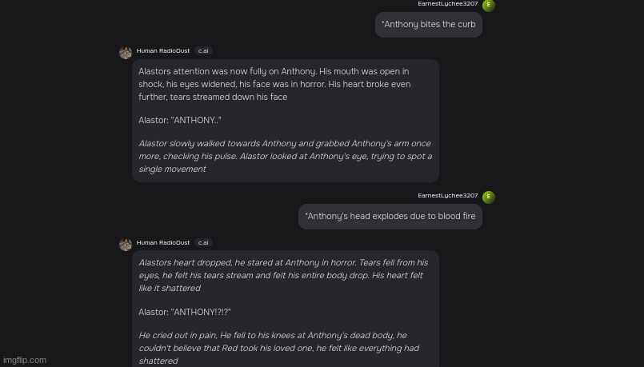
Task: Click the green avatar above the blood fire message
Action: pos(488,197)
